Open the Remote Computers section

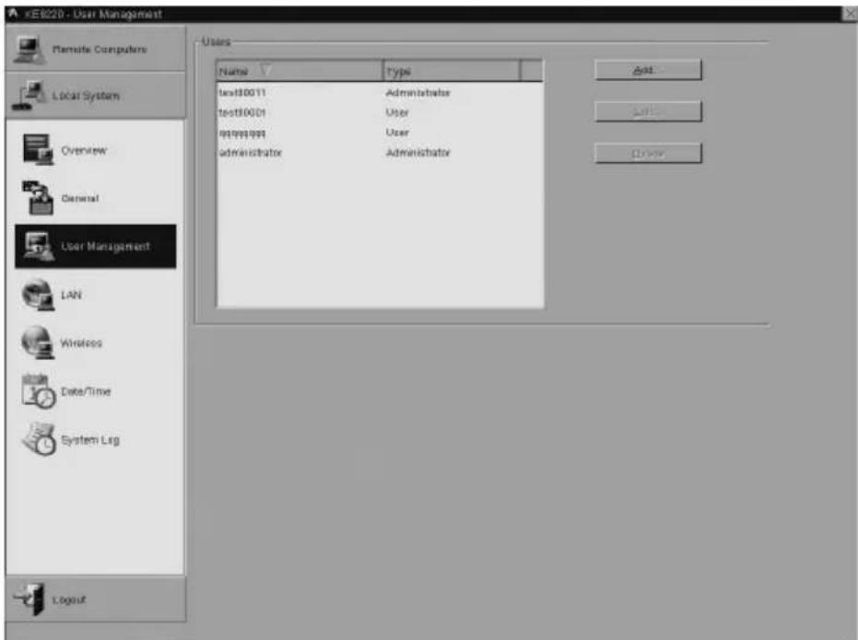point(96,49)
